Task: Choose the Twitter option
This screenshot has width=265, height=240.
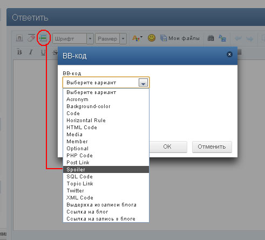Action: pyautogui.click(x=106, y=191)
